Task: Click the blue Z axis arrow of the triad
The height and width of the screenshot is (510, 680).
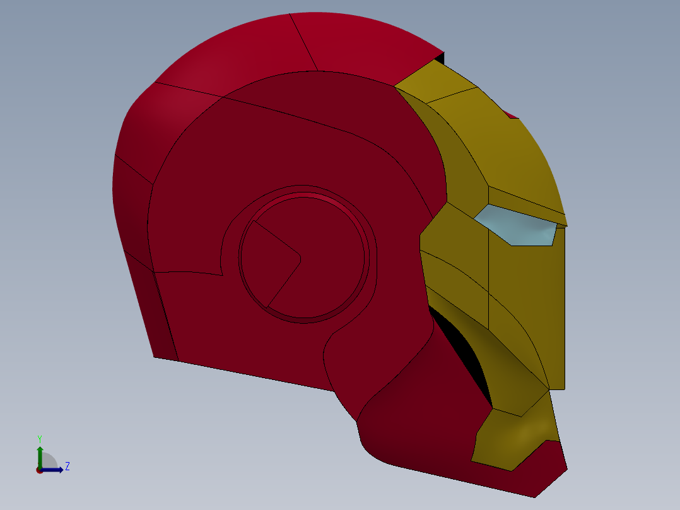Action: (52, 470)
